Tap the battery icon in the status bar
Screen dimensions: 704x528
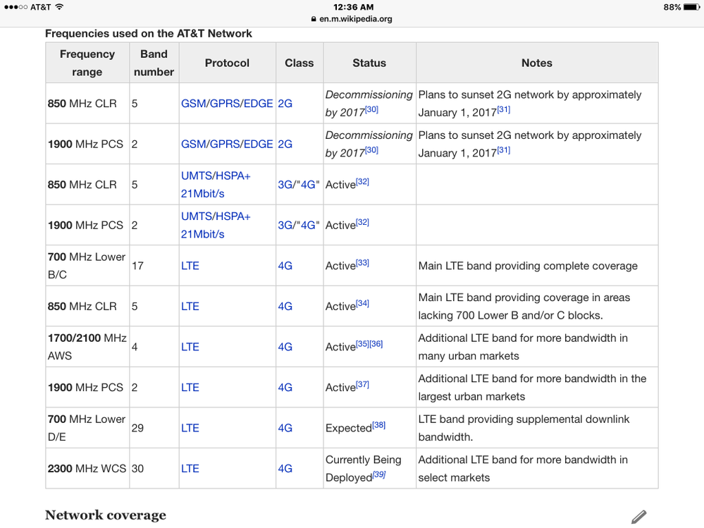[691, 7]
